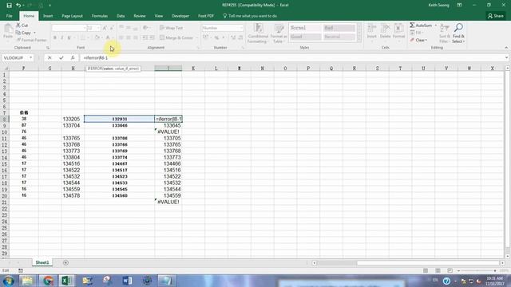Click the Cut scissors button

click(22, 25)
